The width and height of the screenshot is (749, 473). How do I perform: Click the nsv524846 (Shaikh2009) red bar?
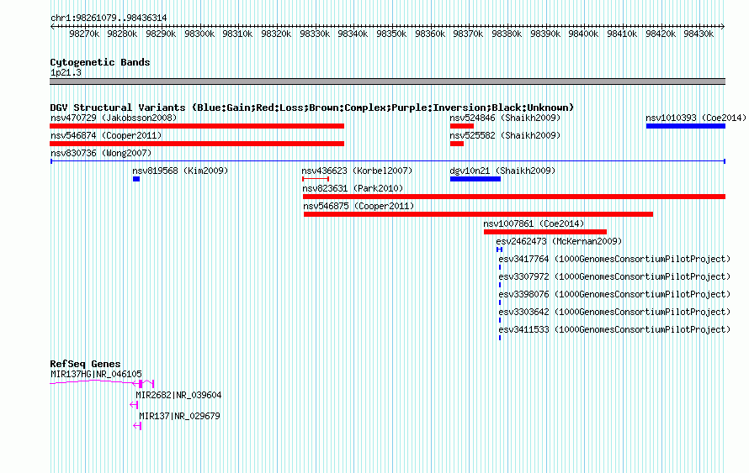pyautogui.click(x=462, y=126)
